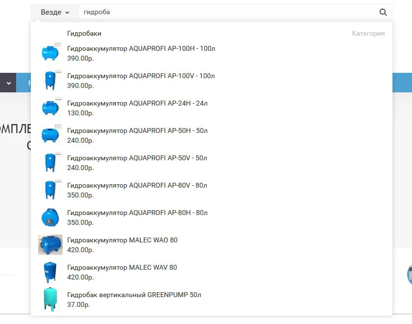Click the AP-100H horizontal tank thumbnail
Image resolution: width=412 pixels, height=324 pixels.
point(50,52)
